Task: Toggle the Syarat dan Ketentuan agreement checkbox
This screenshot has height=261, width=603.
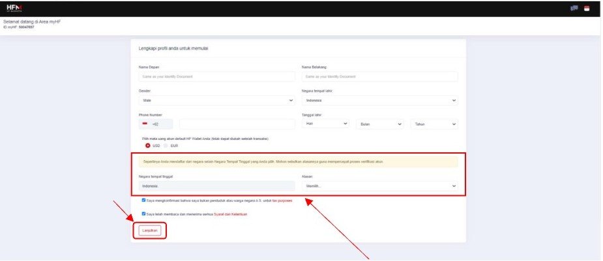Action: coord(143,213)
